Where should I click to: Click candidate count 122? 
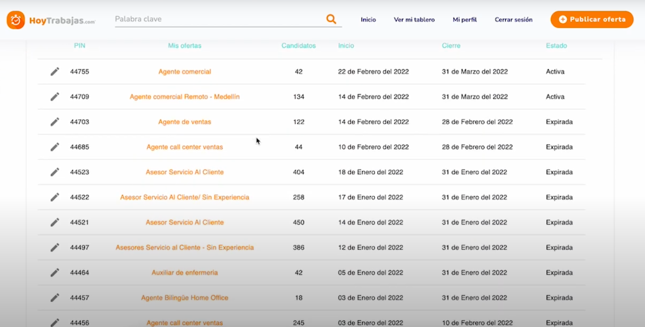299,122
